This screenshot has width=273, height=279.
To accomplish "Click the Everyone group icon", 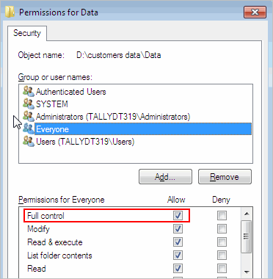I will (29, 129).
